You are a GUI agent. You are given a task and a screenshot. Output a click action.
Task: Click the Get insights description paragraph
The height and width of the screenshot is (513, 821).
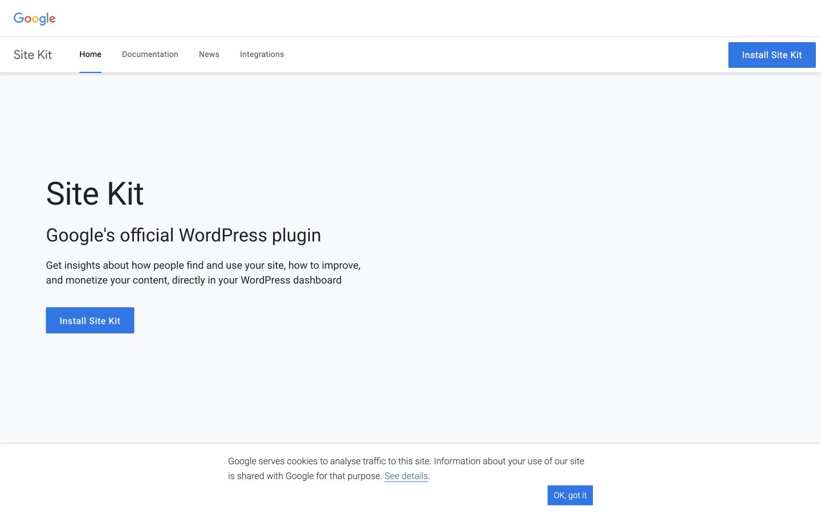click(x=204, y=272)
